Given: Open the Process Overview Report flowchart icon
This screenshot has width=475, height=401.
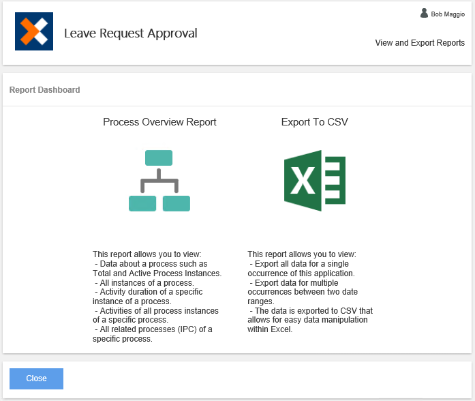Looking at the screenshot, I should (x=159, y=181).
